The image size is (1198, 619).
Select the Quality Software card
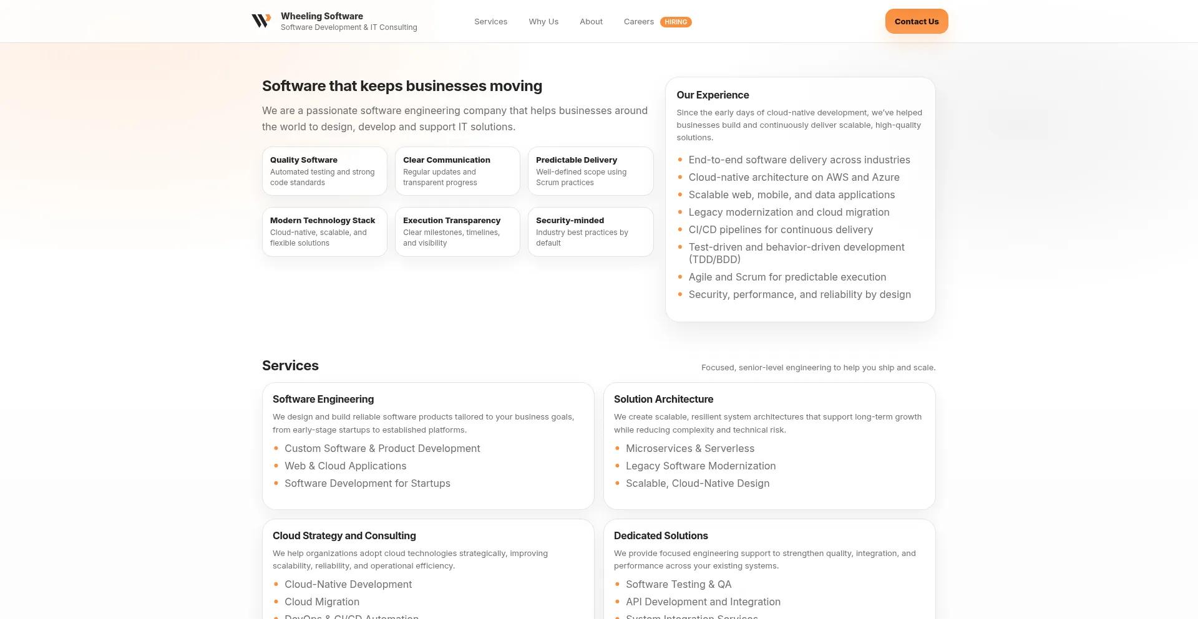click(x=324, y=171)
